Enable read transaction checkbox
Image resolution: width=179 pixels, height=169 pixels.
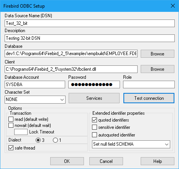[11, 119]
